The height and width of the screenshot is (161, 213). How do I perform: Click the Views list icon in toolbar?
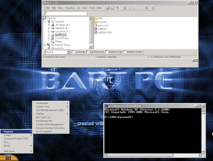(153, 8)
